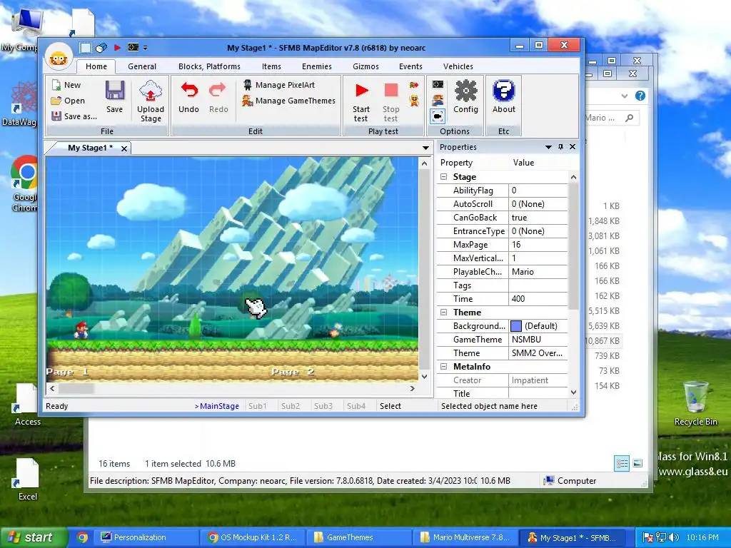Click the Properties panel scroll down arrow
Screen dimensions: 731x548
(573, 392)
